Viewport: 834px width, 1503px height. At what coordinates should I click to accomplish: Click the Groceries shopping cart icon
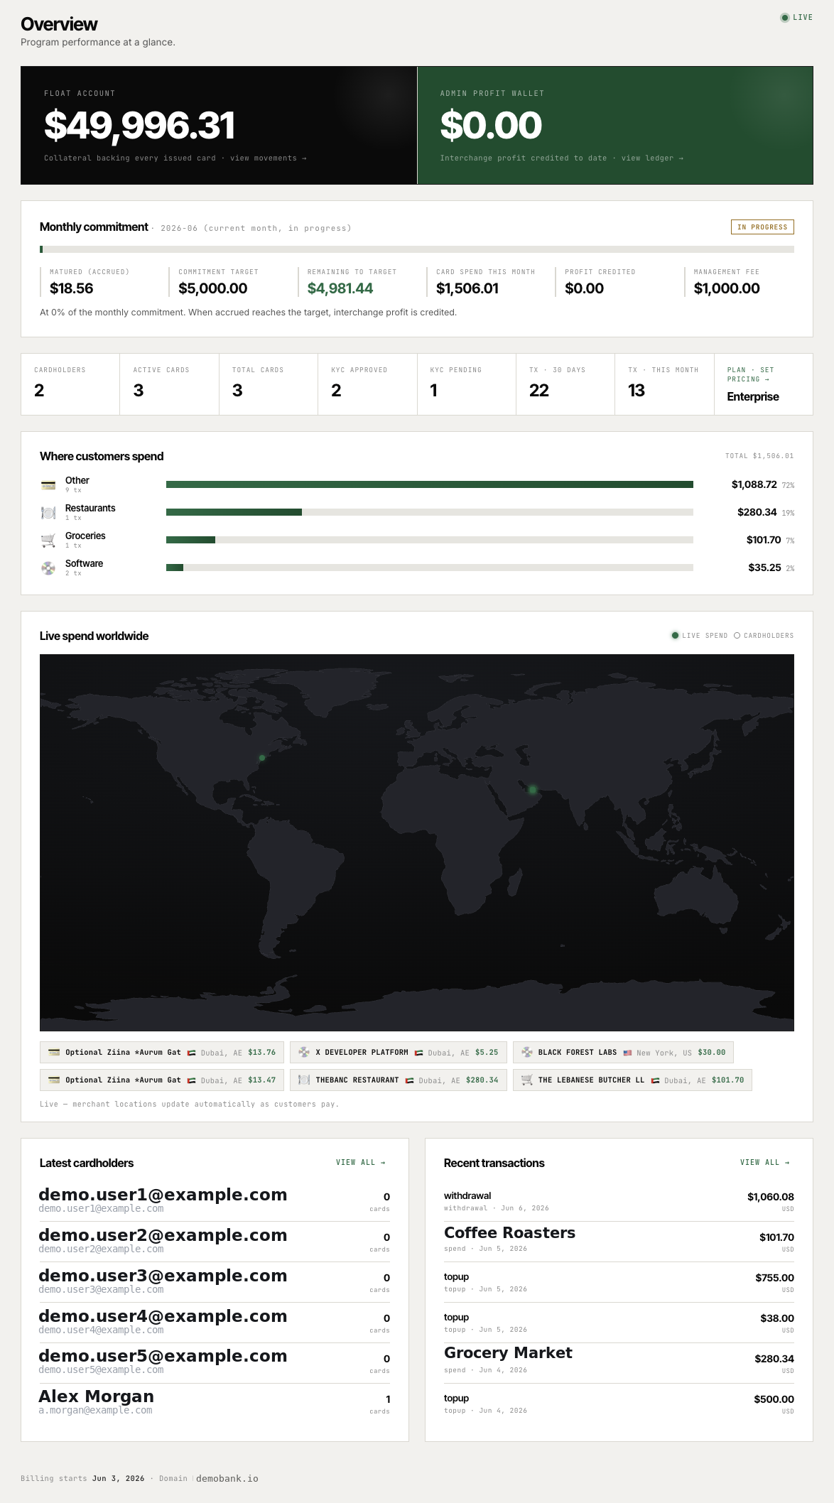click(x=48, y=541)
